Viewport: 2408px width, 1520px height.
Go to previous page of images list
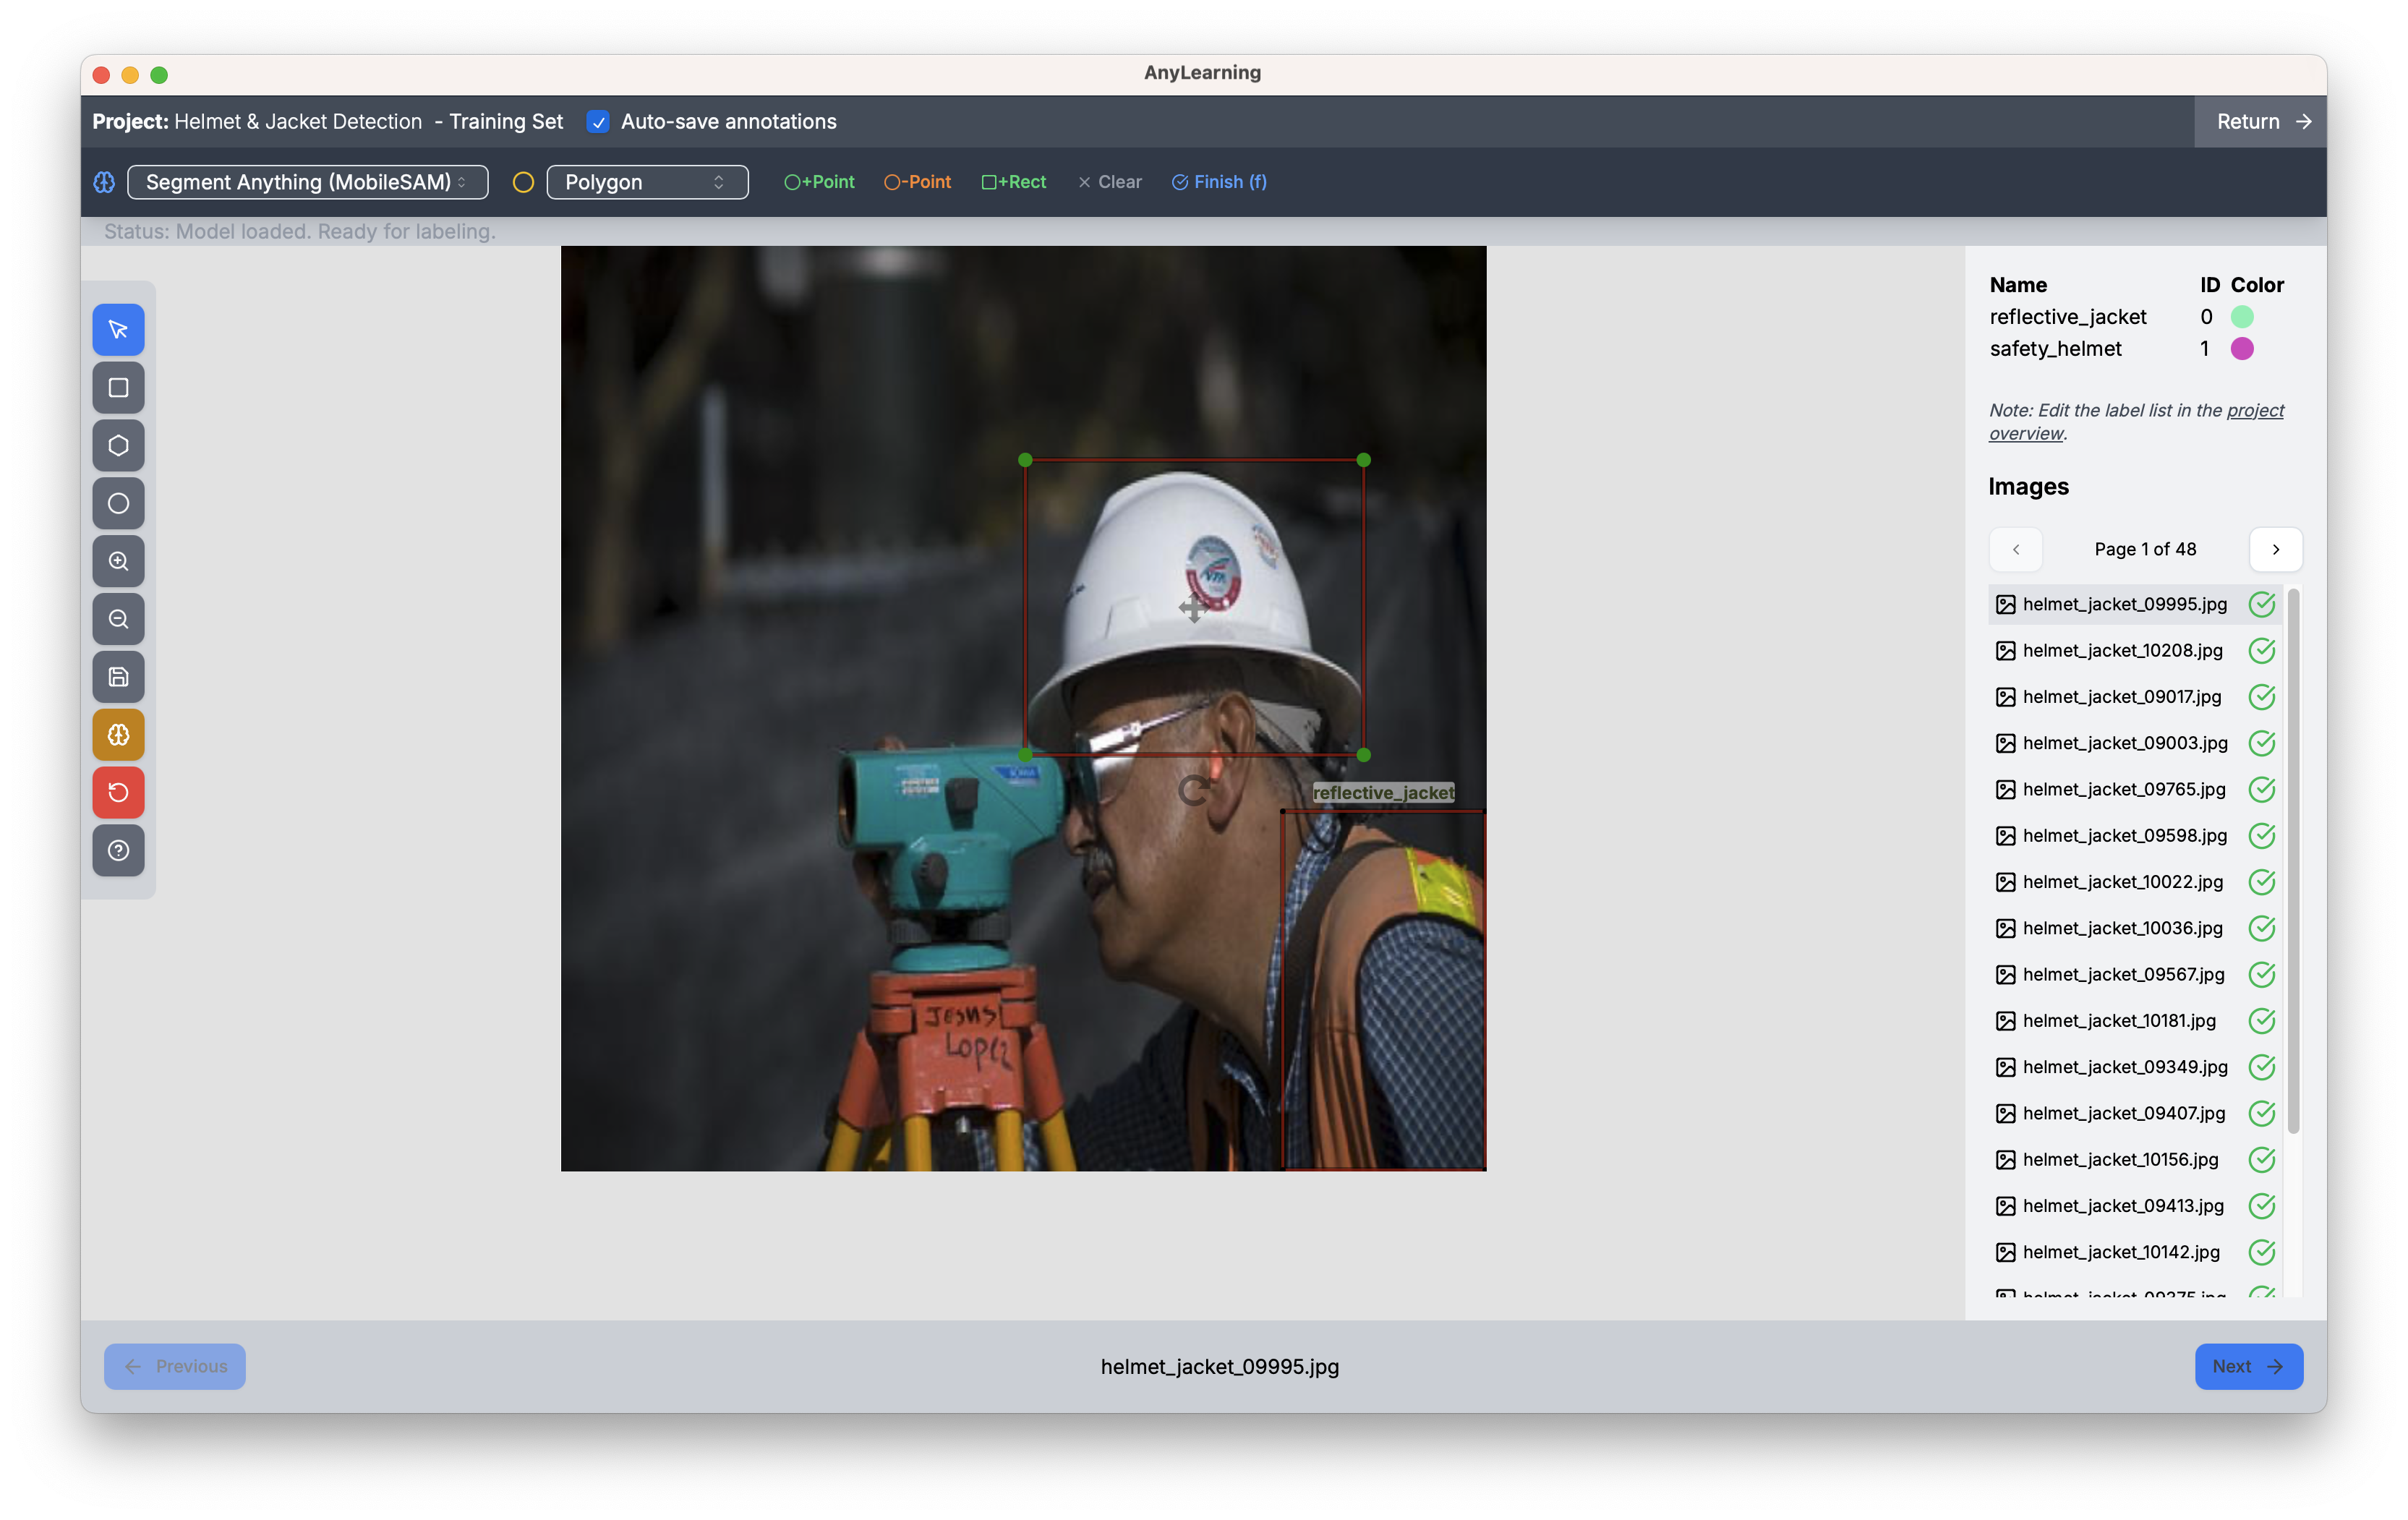2015,549
